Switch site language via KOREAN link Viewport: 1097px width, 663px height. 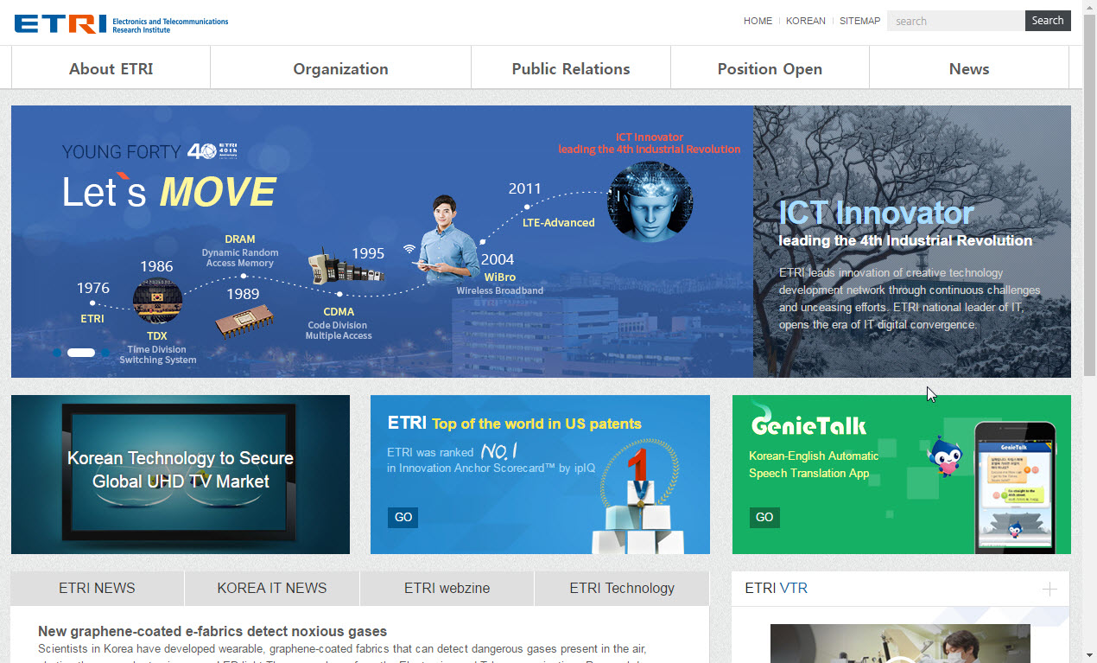coord(805,21)
